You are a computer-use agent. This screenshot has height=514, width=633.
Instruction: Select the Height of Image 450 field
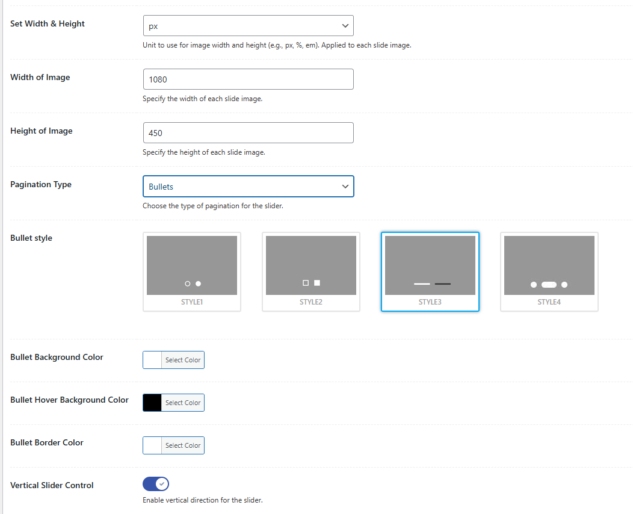(248, 132)
